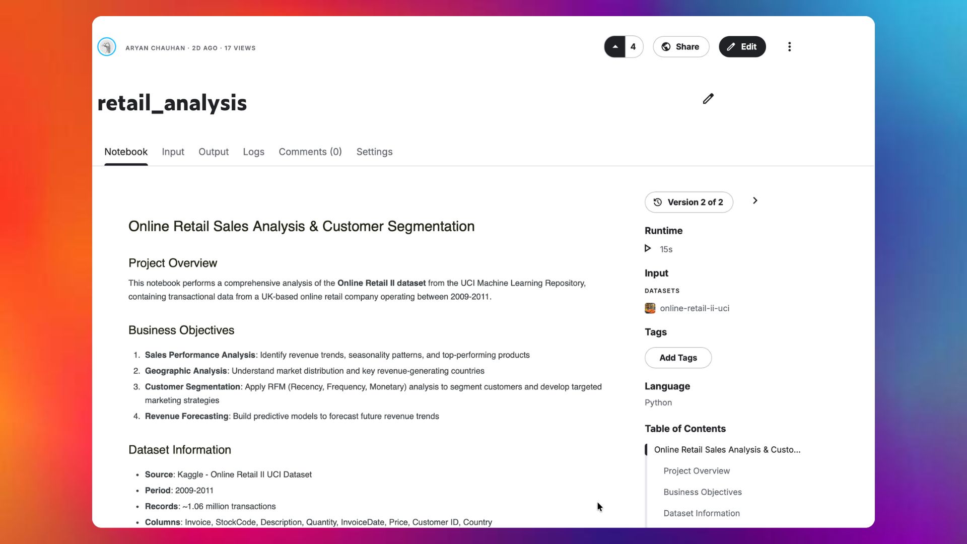The height and width of the screenshot is (544, 967).
Task: Click the version history clock icon
Action: pyautogui.click(x=657, y=202)
